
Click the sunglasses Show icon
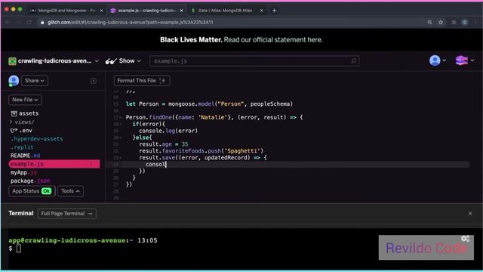pos(111,61)
